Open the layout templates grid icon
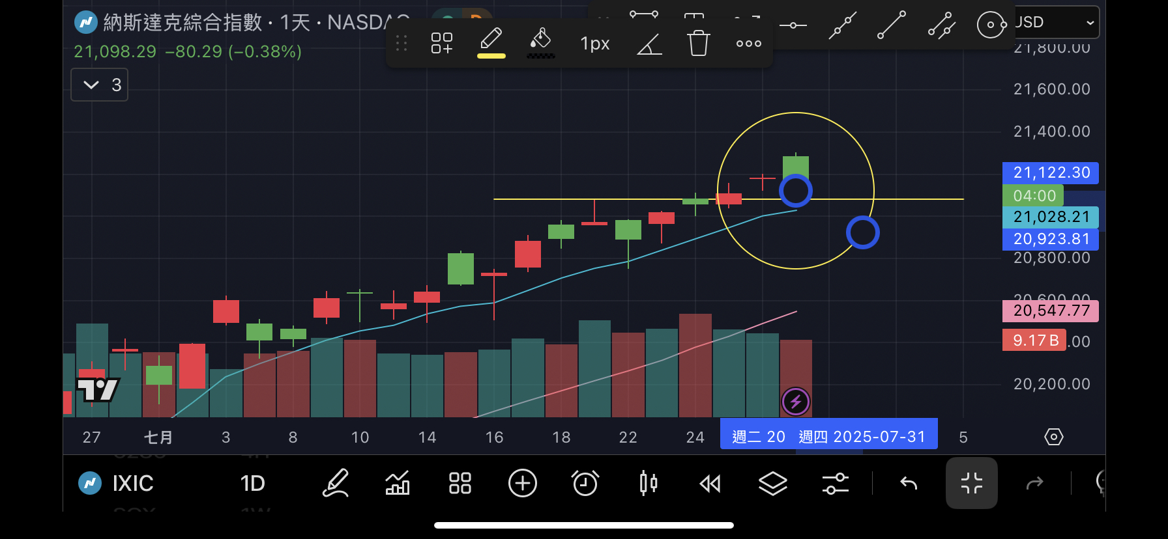The height and width of the screenshot is (539, 1168). [460, 484]
